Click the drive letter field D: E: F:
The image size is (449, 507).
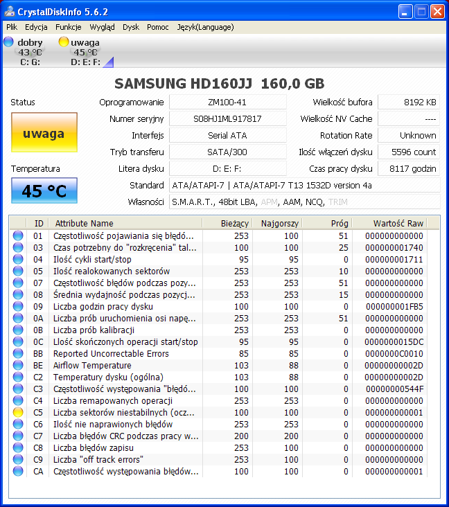pyautogui.click(x=227, y=168)
